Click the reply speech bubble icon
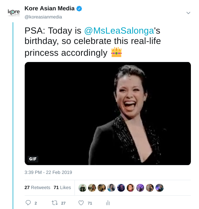The width and height of the screenshot is (199, 209). tap(28, 203)
